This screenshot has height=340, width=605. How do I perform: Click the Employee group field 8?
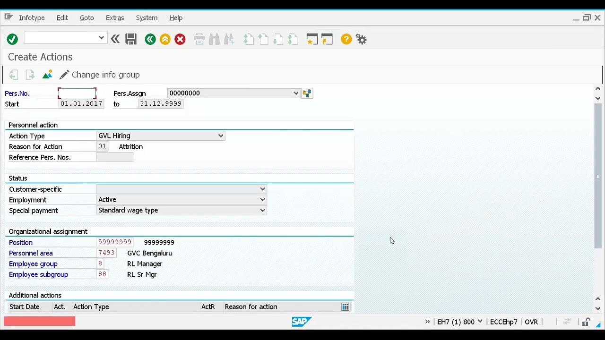[x=100, y=263]
